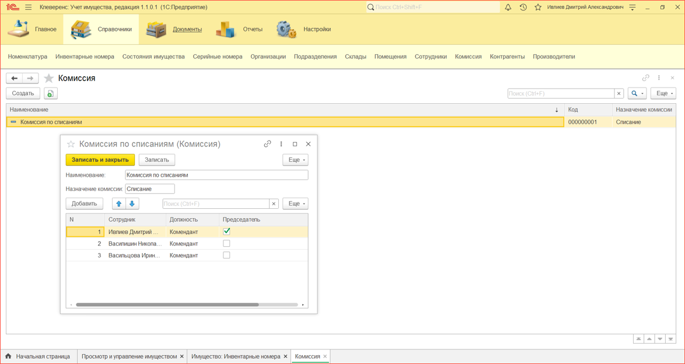The height and width of the screenshot is (364, 685).
Task: Clear dialog member search field X
Action: point(274,204)
